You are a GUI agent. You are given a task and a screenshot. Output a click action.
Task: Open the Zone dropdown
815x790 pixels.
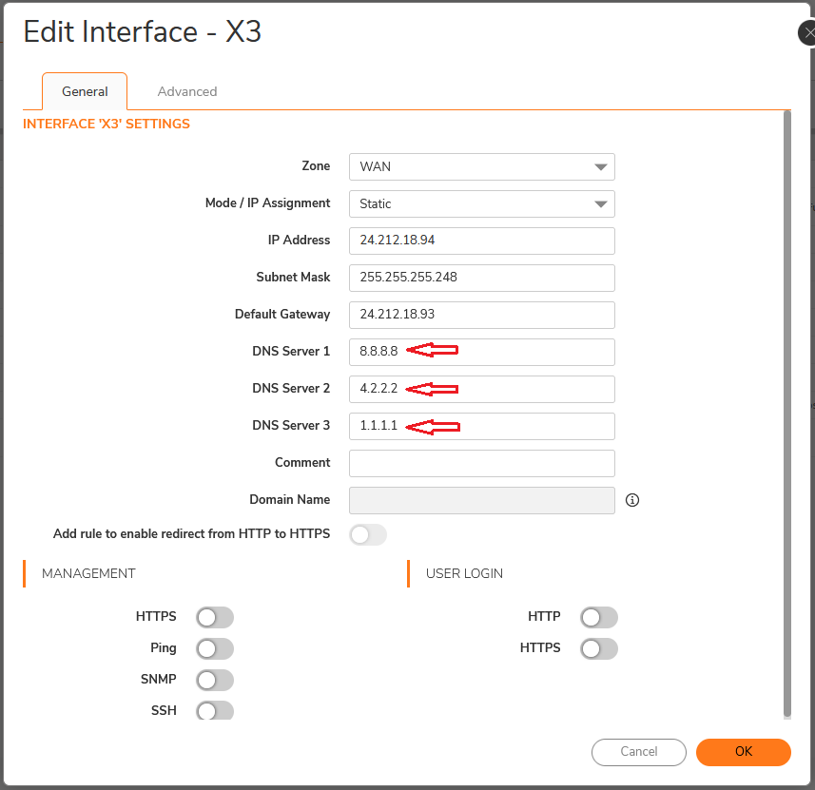[481, 167]
